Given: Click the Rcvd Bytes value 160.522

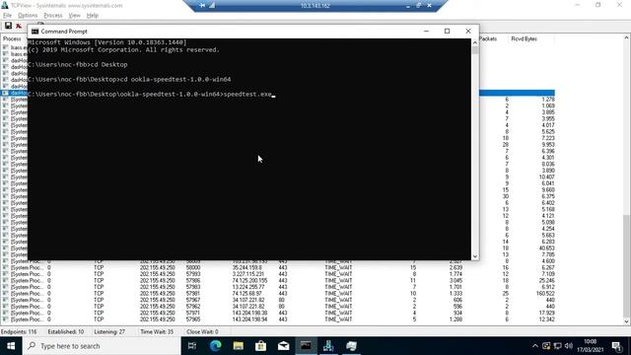Looking at the screenshot, I should [x=545, y=293].
